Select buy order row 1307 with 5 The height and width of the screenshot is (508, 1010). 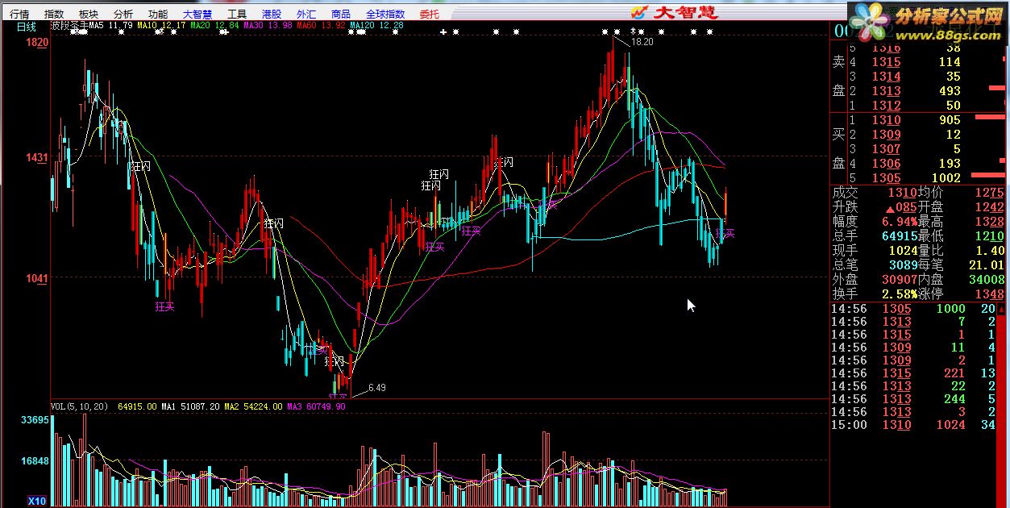pyautogui.click(x=919, y=149)
